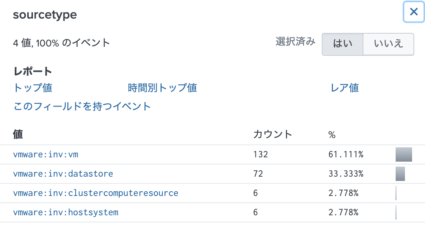Click the 61.111% percentage value
Screen dimensions: 425x231
pos(346,154)
